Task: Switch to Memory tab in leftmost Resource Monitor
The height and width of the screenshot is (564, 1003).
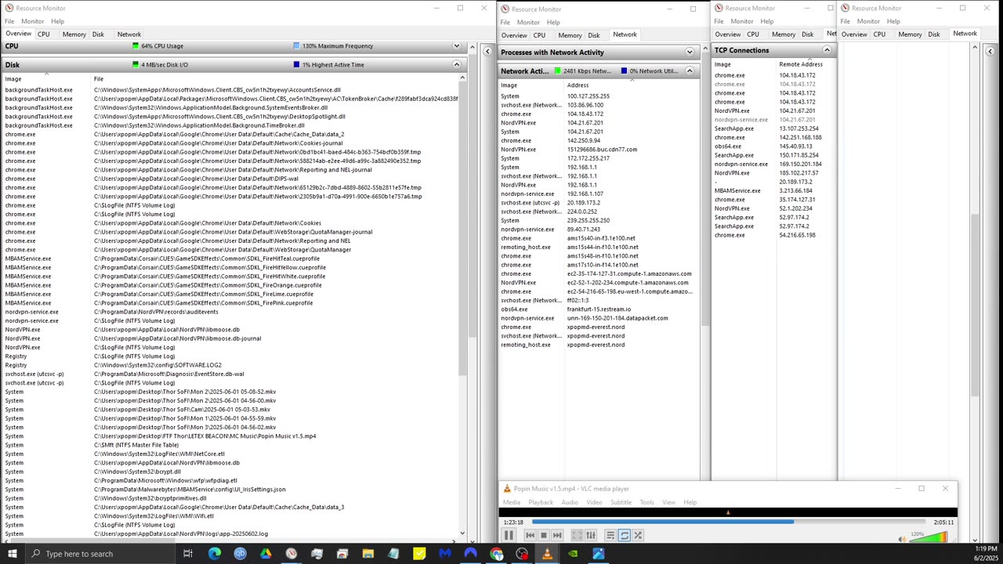Action: (74, 34)
